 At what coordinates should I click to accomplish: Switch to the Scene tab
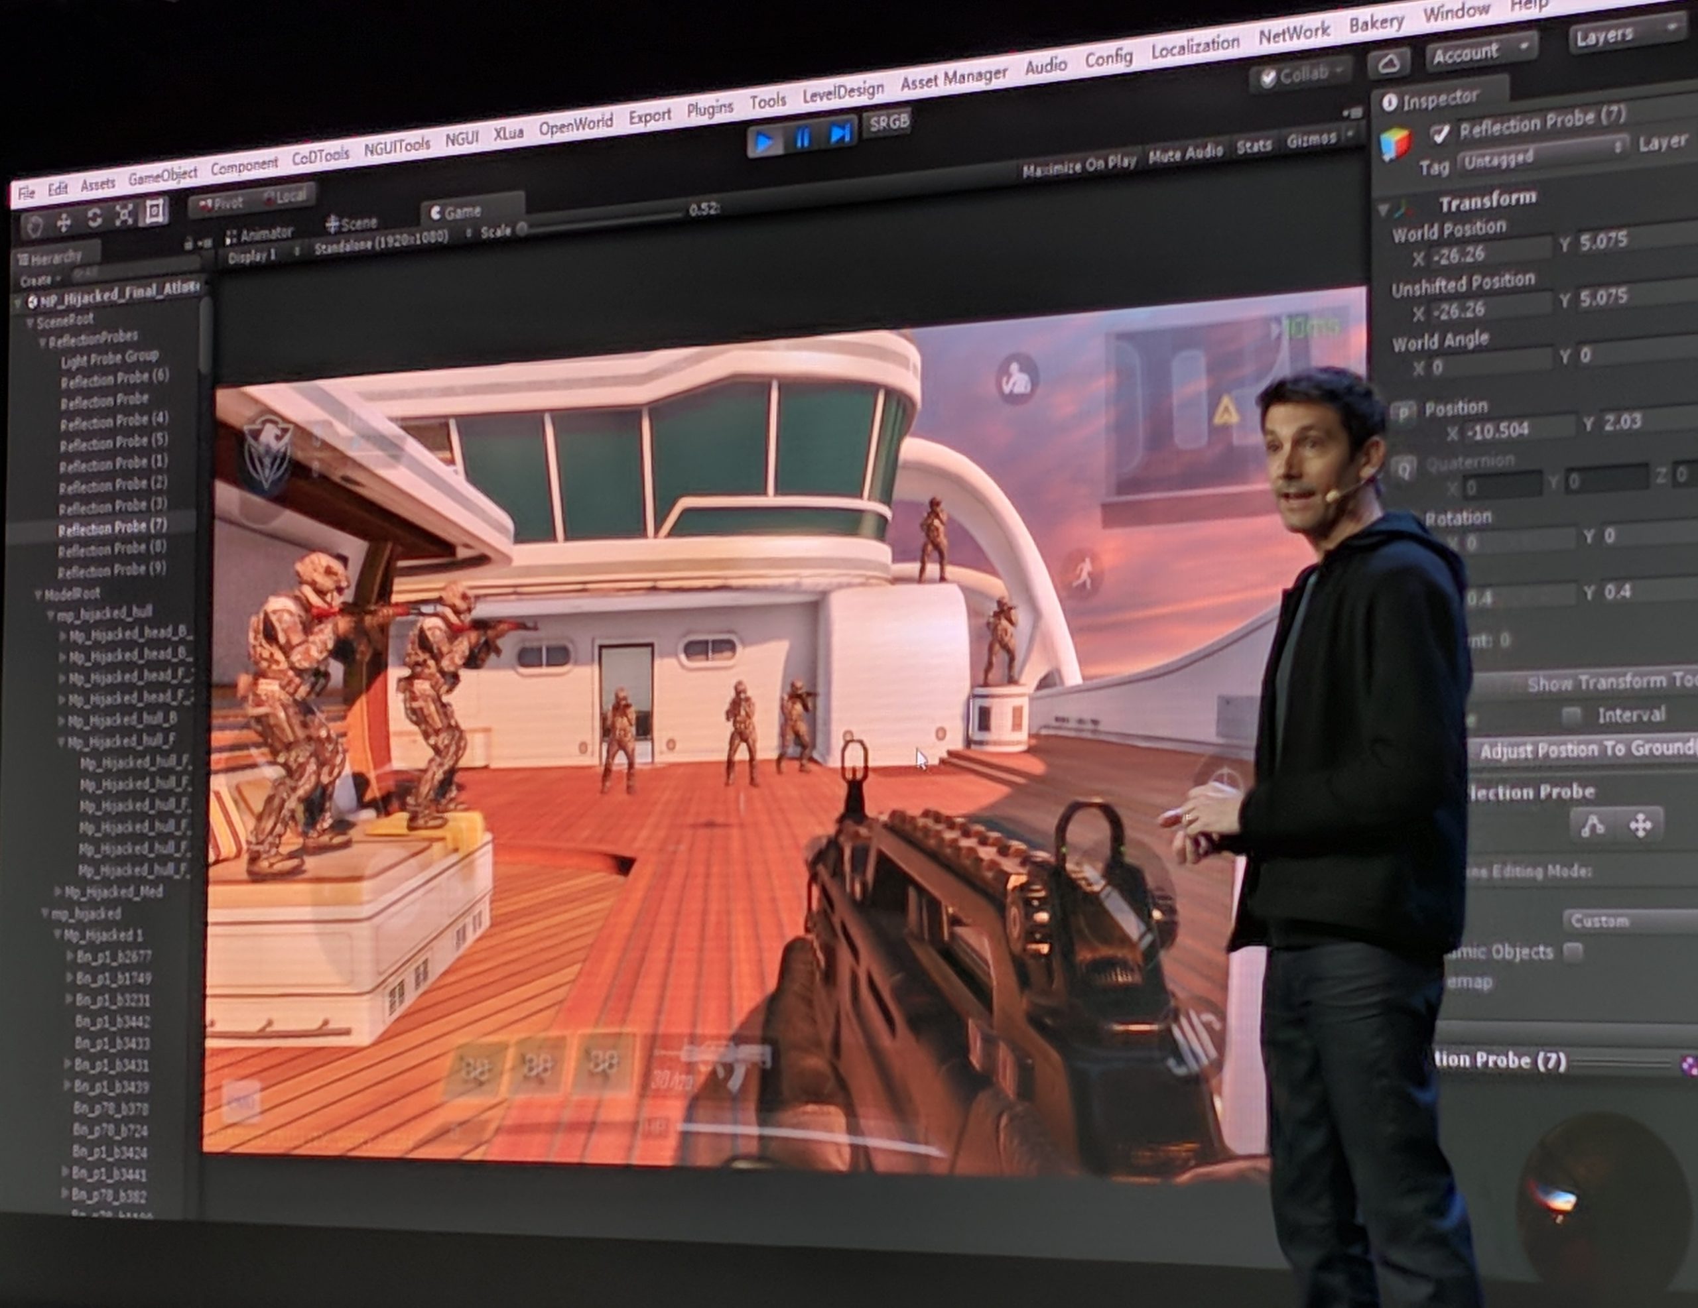[351, 224]
